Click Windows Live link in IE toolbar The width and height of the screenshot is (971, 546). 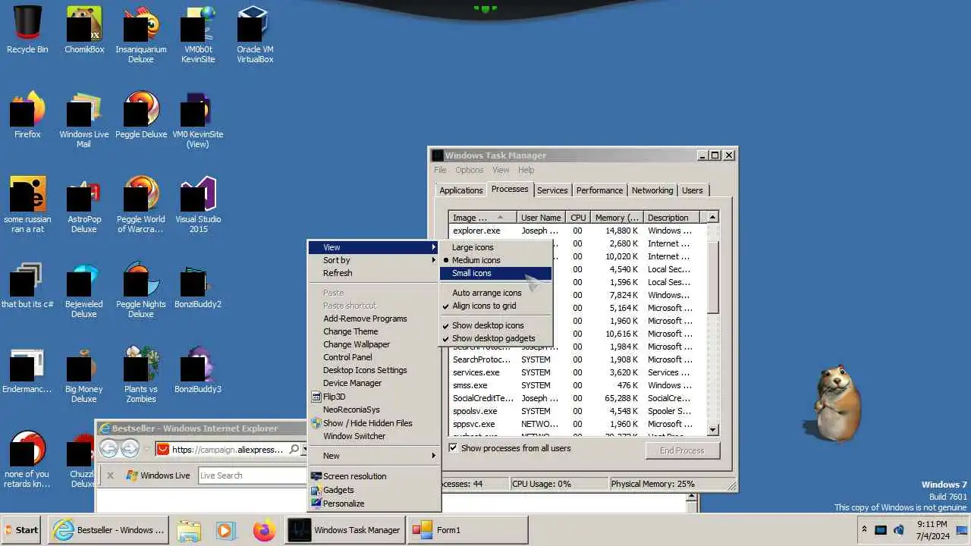[x=158, y=475]
